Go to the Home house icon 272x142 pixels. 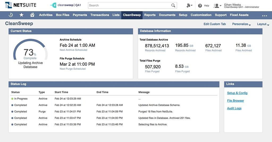tap(32, 15)
